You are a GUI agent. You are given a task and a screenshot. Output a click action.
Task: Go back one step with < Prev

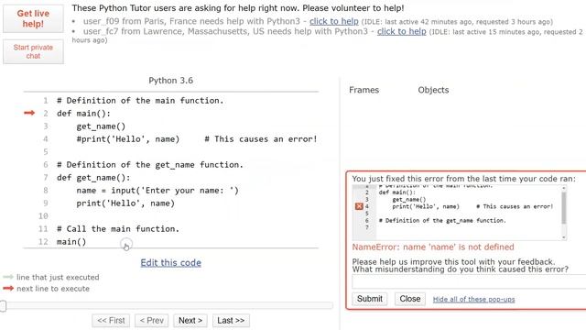(x=151, y=320)
